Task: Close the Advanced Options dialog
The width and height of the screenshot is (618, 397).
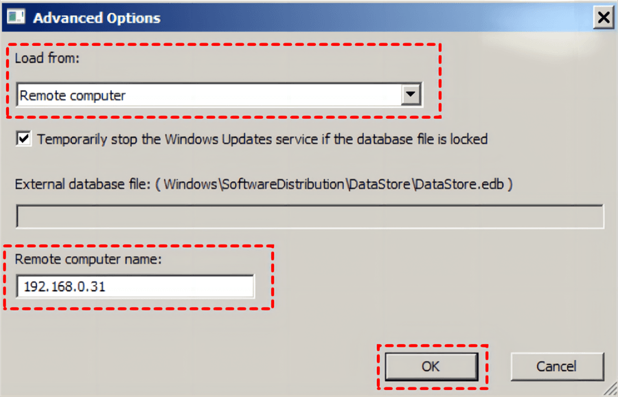Action: (604, 17)
